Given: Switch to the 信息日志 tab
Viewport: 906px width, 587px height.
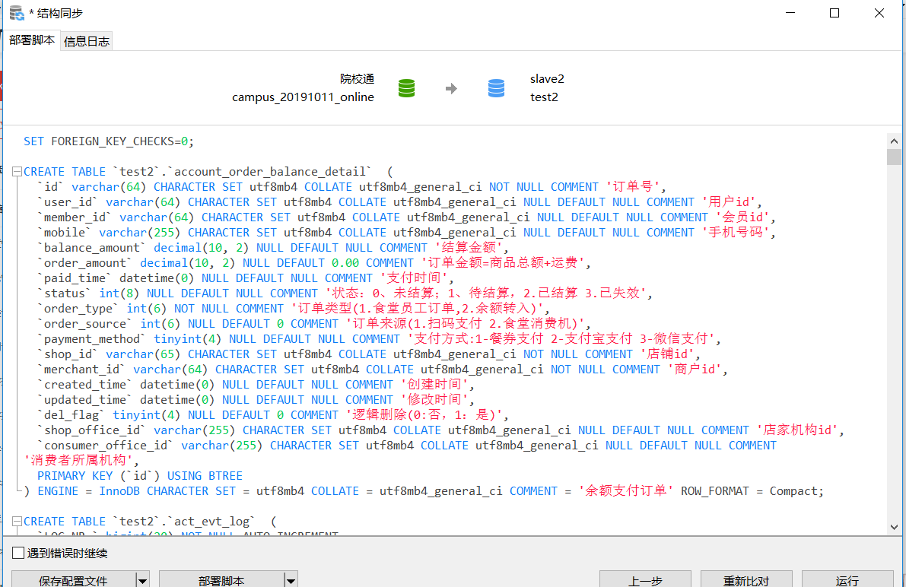Looking at the screenshot, I should pyautogui.click(x=87, y=42).
